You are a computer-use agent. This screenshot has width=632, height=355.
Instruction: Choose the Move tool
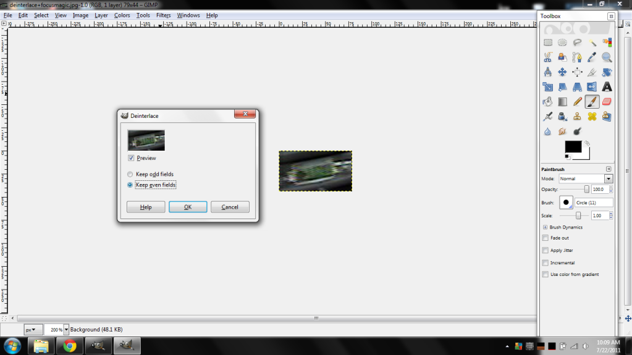pos(562,72)
